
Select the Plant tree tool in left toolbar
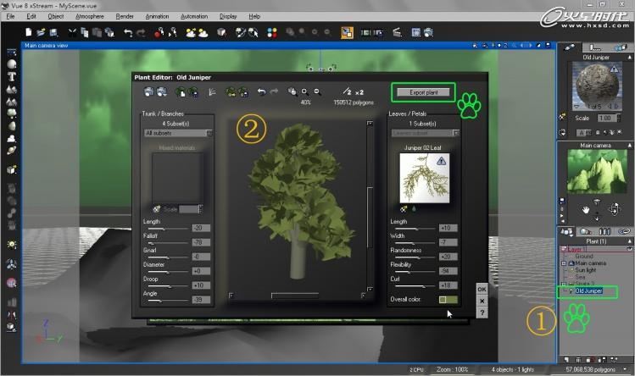(x=11, y=113)
